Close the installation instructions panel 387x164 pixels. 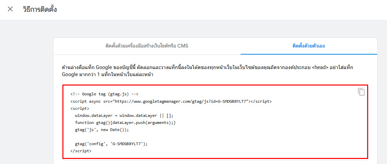click(10, 9)
